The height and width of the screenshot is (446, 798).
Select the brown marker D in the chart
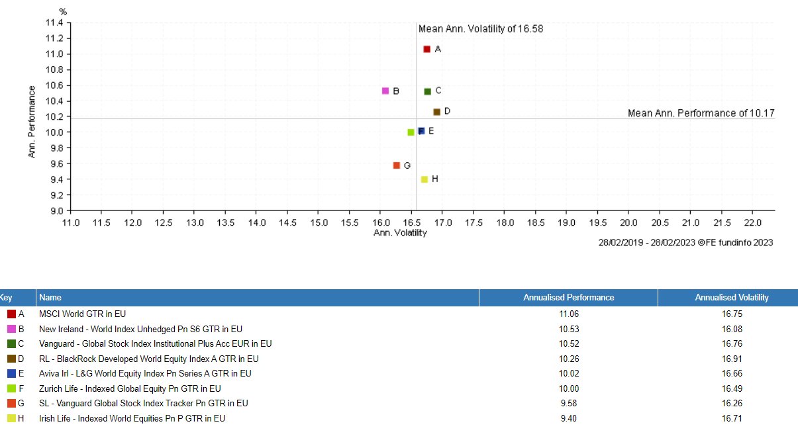(437, 112)
